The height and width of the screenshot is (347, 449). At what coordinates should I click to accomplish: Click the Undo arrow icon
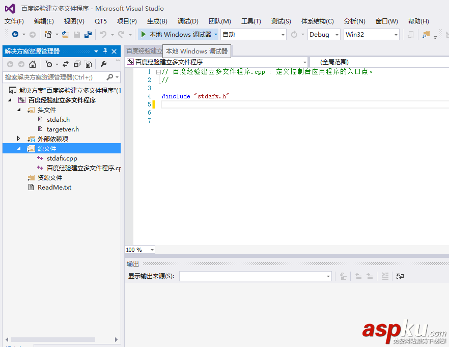tap(103, 34)
